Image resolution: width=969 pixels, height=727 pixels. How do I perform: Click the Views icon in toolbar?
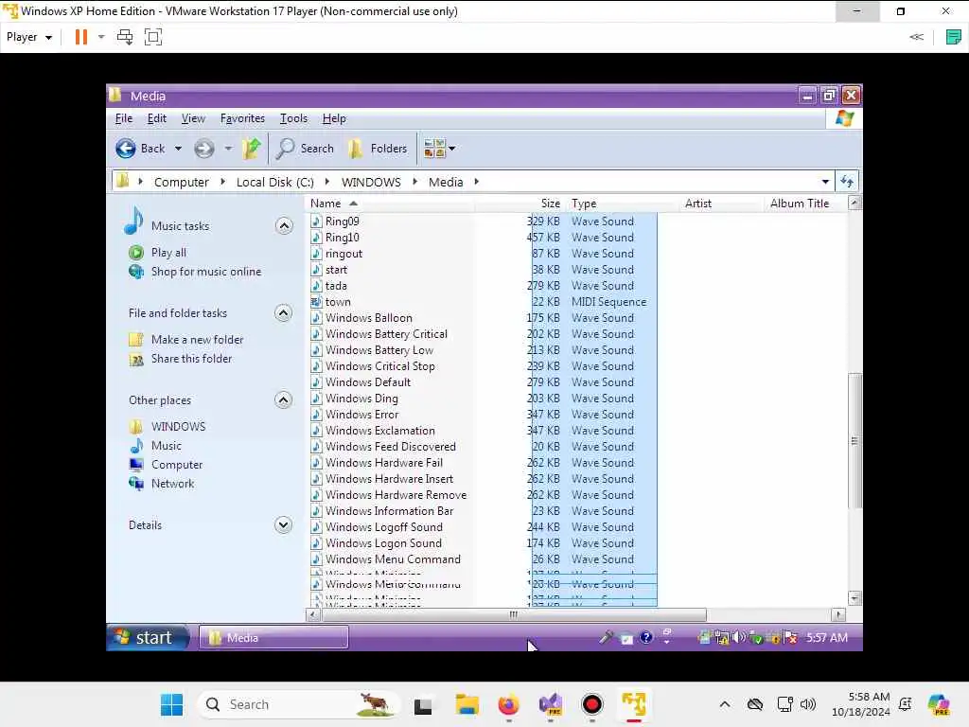[x=434, y=149]
